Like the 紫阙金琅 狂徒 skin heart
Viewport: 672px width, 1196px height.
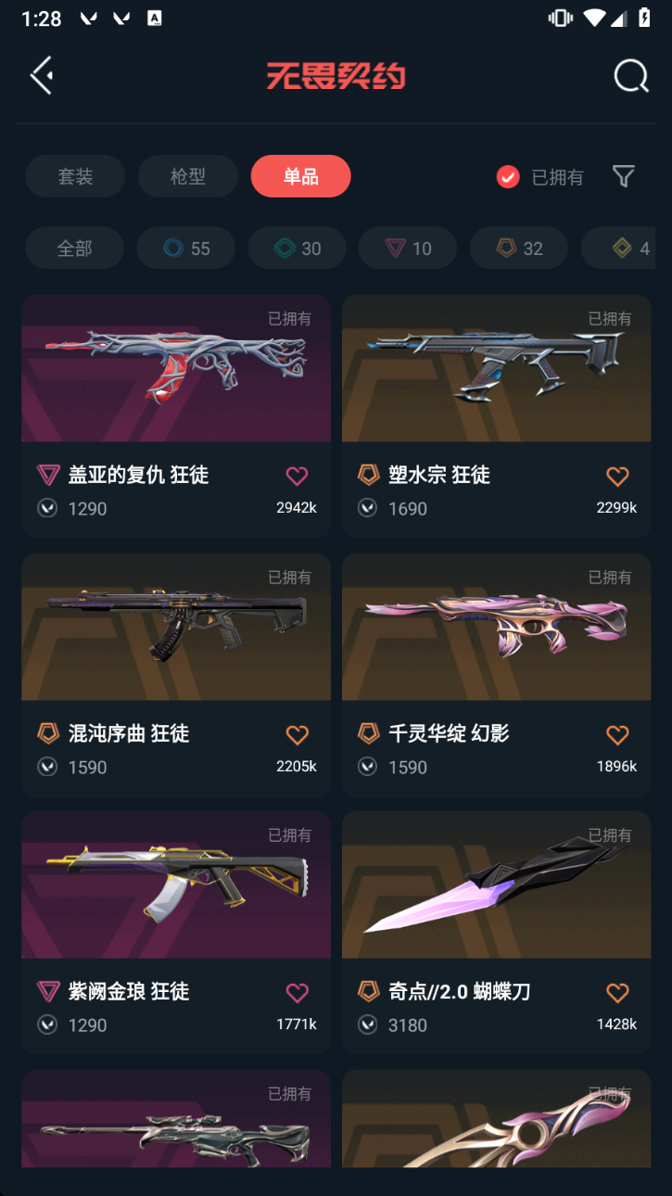(x=297, y=993)
